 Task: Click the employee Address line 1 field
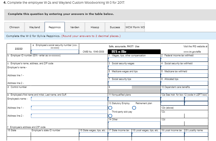coord(69,108)
